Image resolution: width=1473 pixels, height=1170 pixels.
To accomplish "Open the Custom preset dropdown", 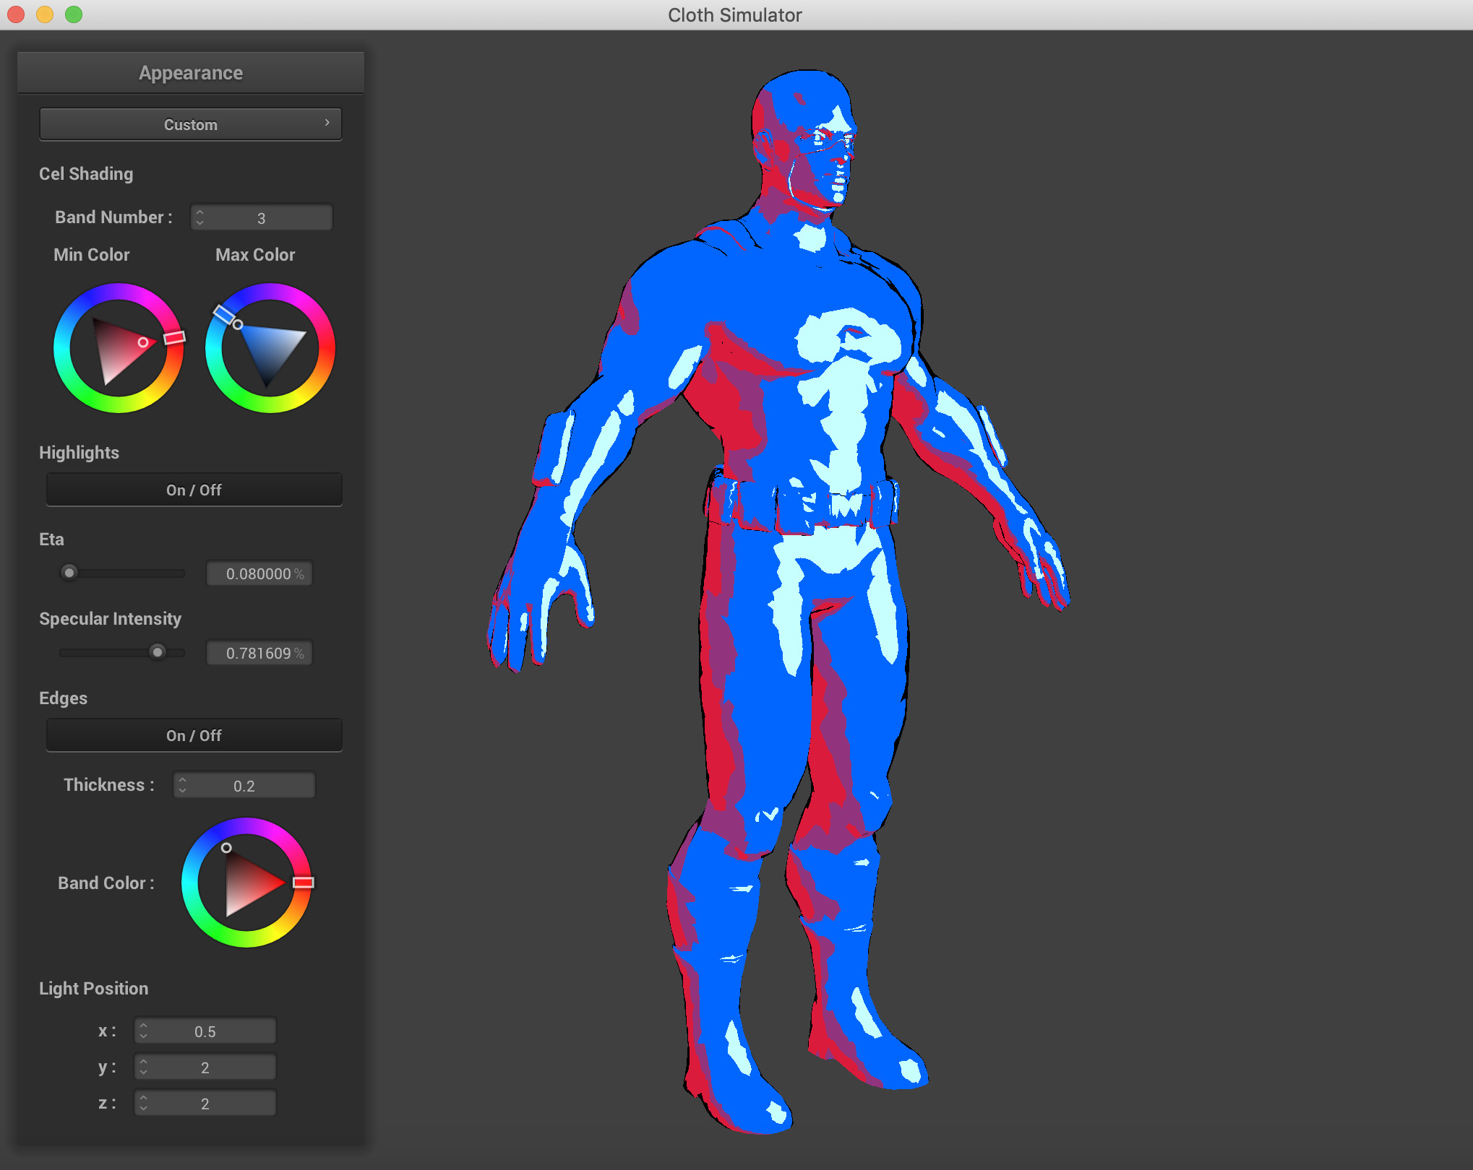I will pyautogui.click(x=191, y=124).
